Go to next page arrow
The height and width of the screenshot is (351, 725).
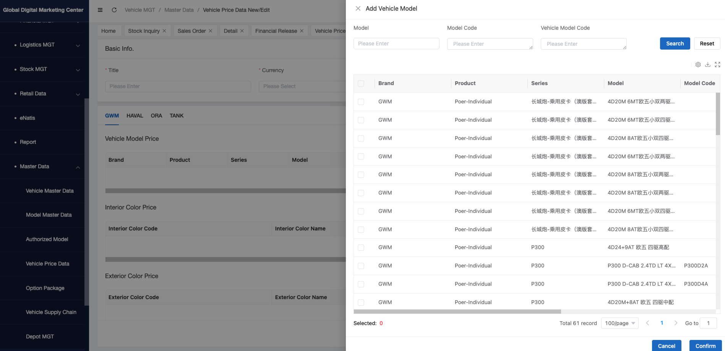(676, 323)
